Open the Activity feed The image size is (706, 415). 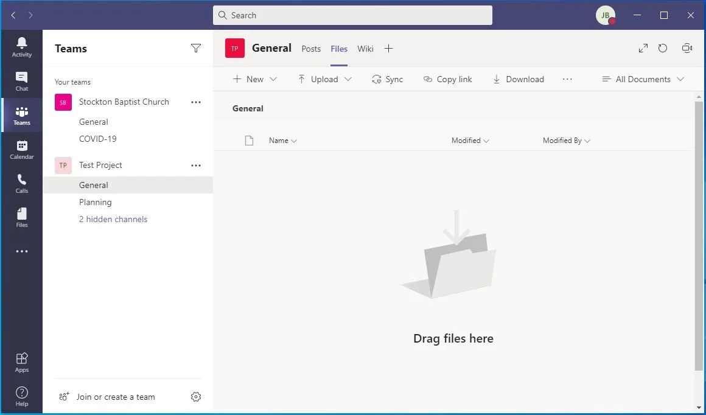click(22, 47)
